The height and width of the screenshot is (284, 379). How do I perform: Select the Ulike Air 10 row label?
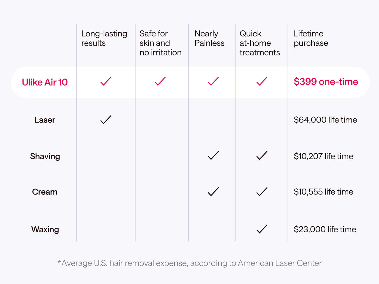(x=45, y=82)
